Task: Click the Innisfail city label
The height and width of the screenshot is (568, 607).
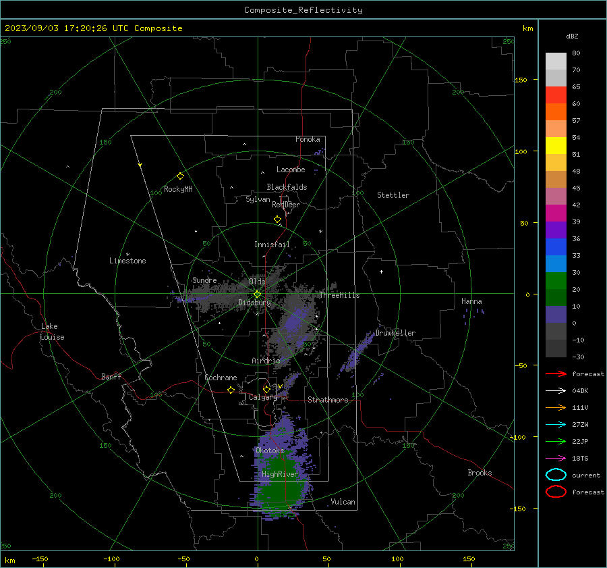Action: (x=272, y=244)
